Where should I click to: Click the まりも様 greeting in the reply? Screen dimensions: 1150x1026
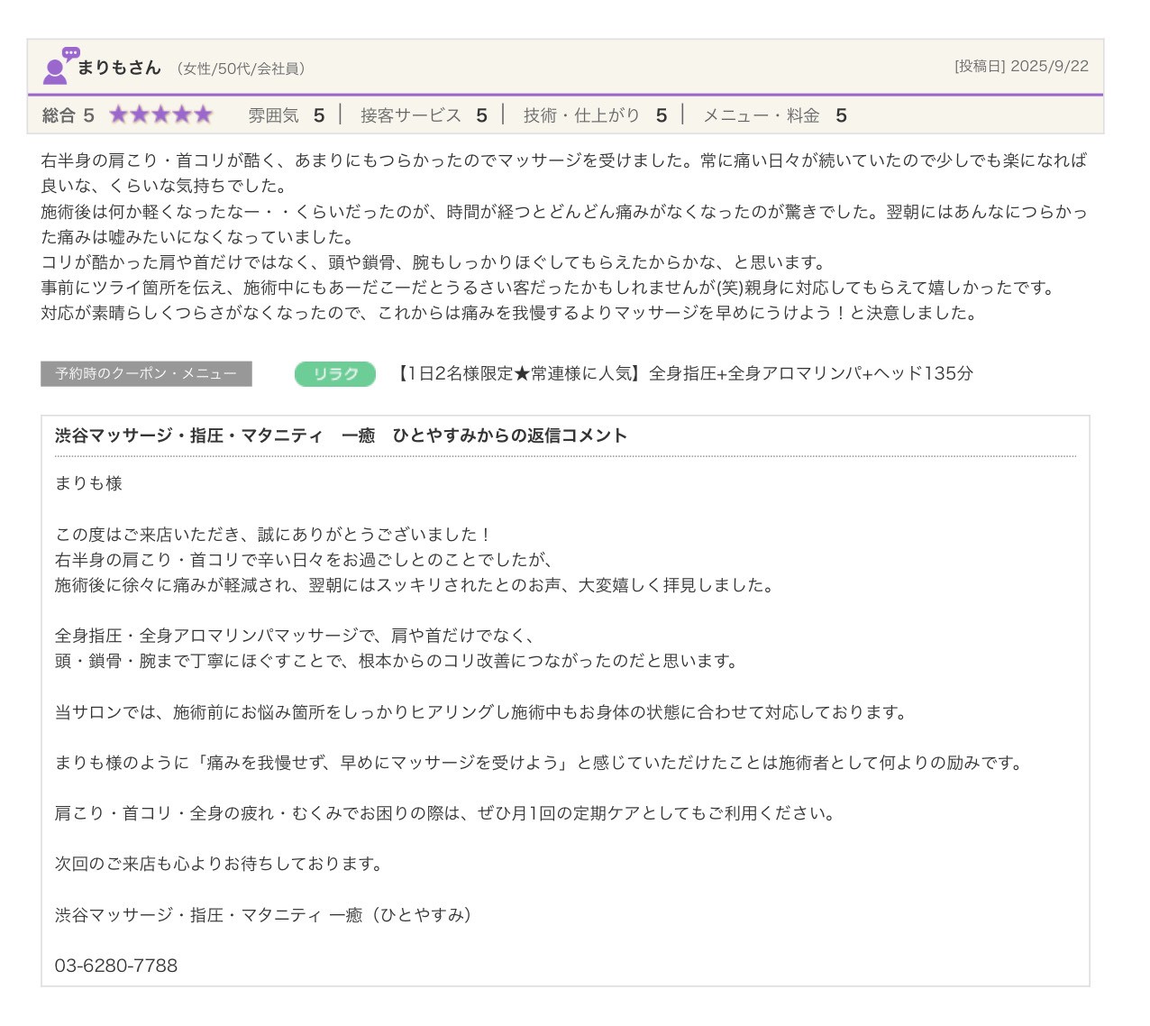point(88,483)
